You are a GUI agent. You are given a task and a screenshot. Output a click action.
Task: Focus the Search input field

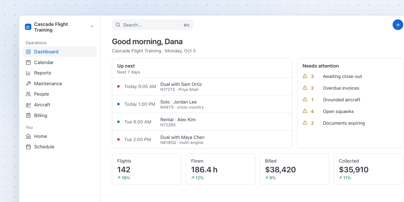152,25
